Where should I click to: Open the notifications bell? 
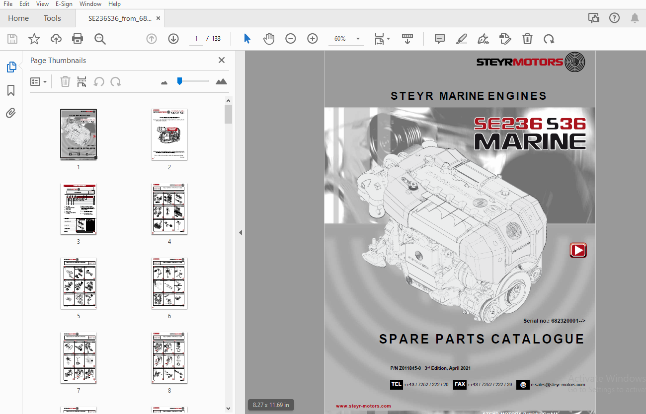click(x=635, y=18)
